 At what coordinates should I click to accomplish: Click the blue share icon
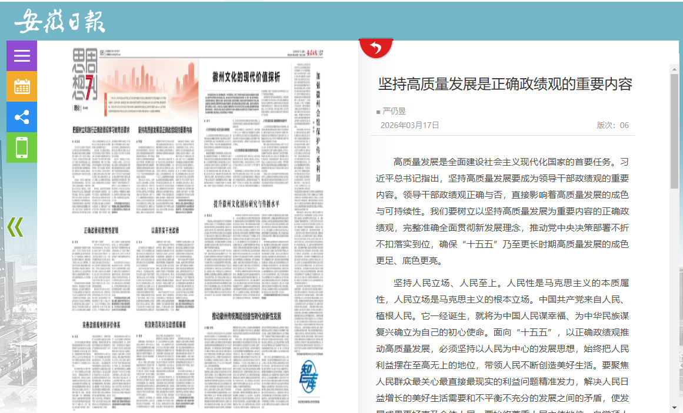point(22,117)
